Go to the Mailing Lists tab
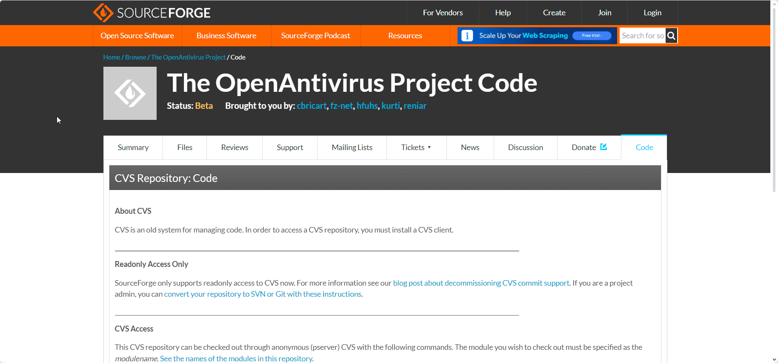The width and height of the screenshot is (778, 363). [352, 147]
